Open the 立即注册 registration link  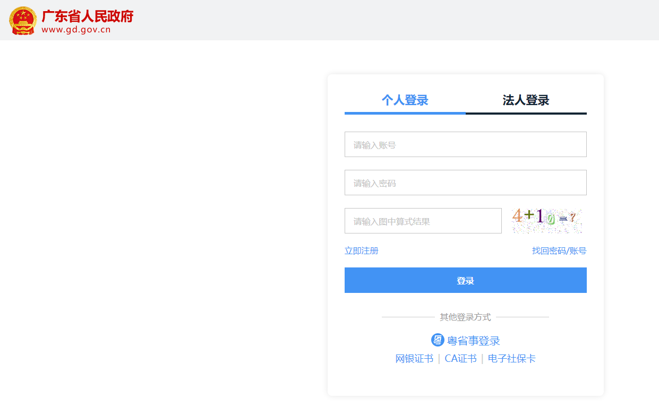coord(361,250)
